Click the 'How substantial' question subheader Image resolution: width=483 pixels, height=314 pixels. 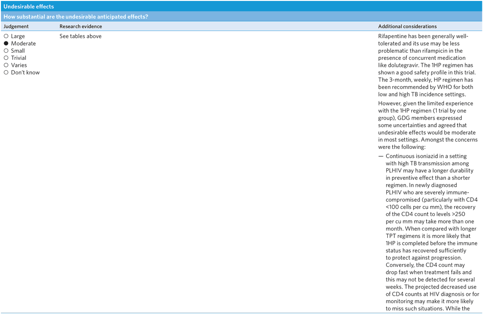[75, 17]
